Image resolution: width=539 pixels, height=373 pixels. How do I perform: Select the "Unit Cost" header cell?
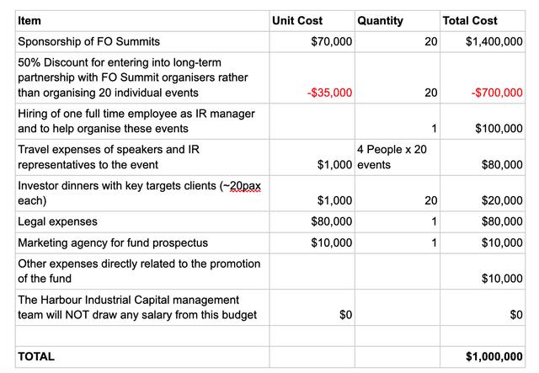coord(298,20)
